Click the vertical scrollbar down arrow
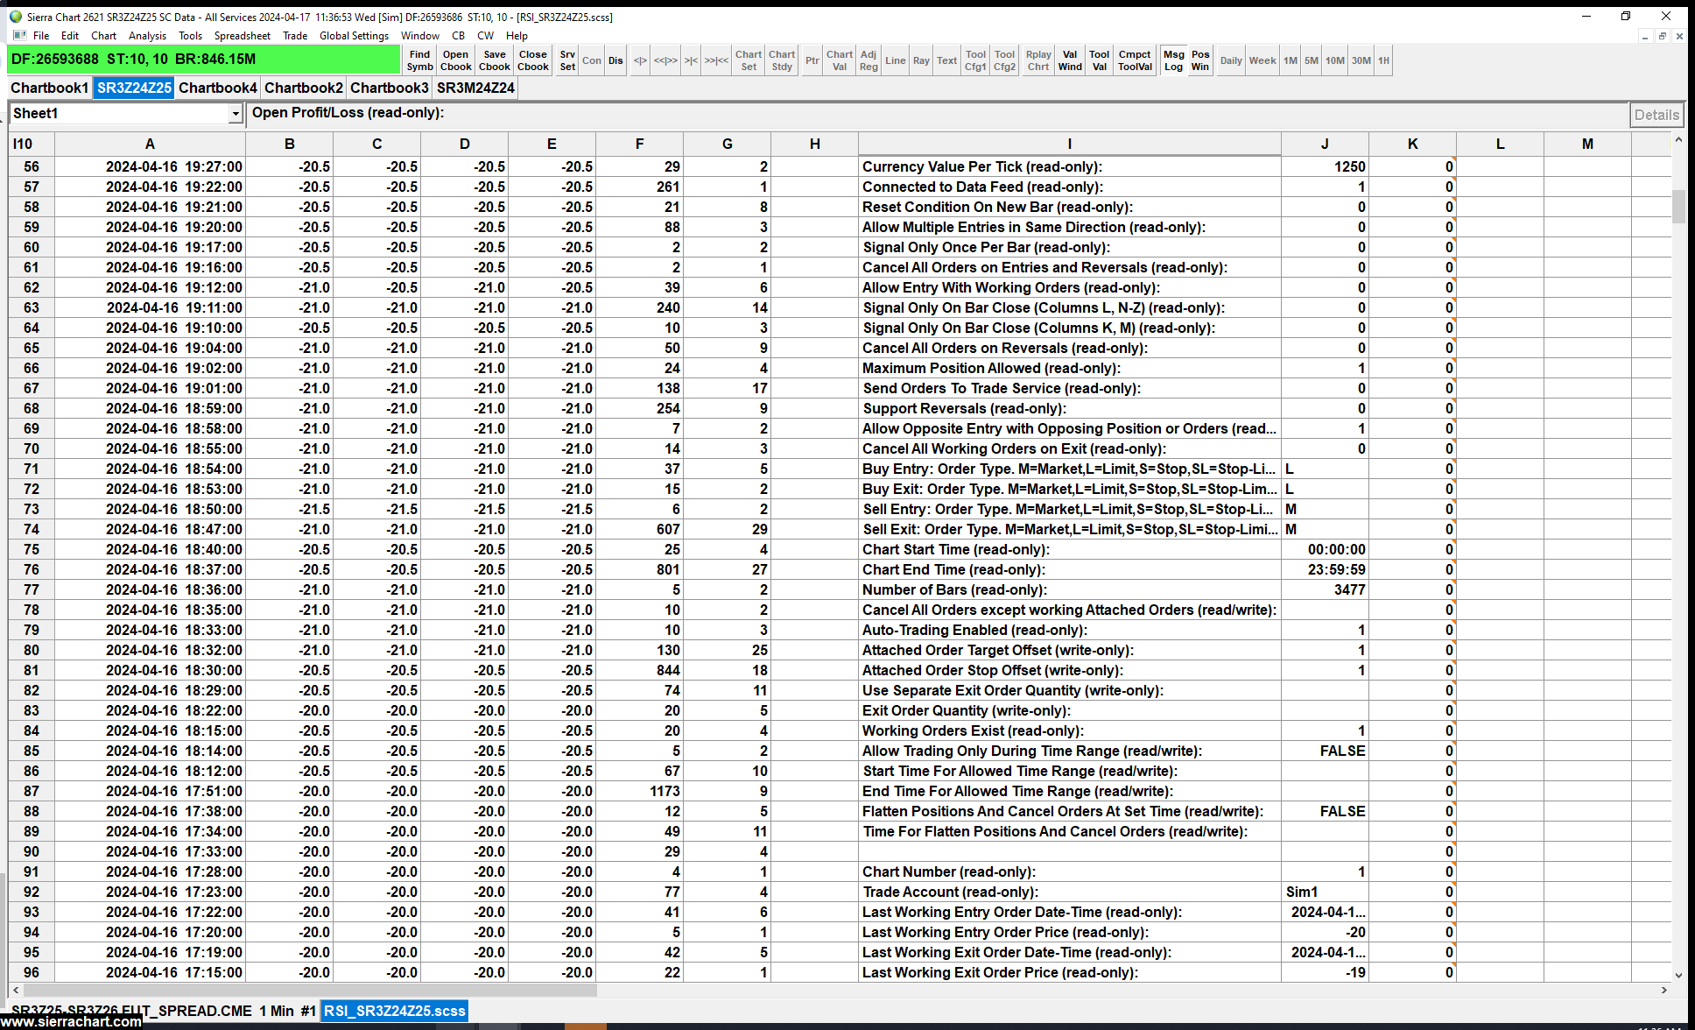The image size is (1695, 1030). click(x=1677, y=975)
